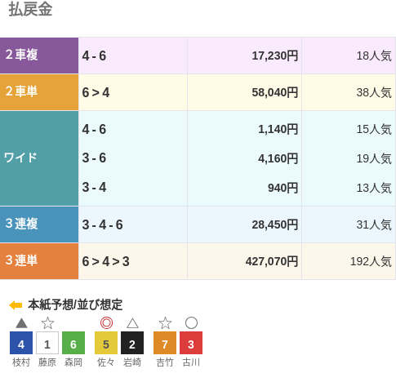The image size is (396, 382).
Task: Select the 2車複 row header
Action: pyautogui.click(x=39, y=56)
